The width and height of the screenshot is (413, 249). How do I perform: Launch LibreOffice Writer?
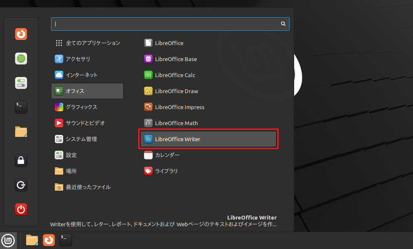[x=208, y=139]
